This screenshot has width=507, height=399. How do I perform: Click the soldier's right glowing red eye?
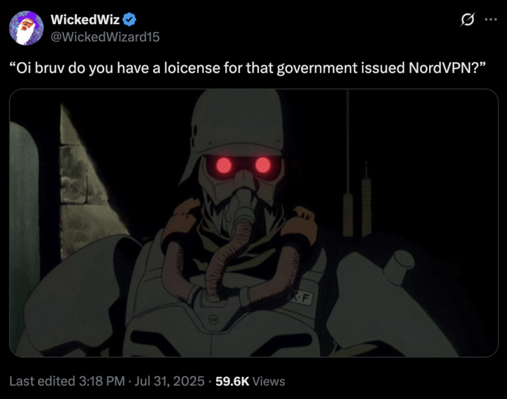pyautogui.click(x=263, y=165)
